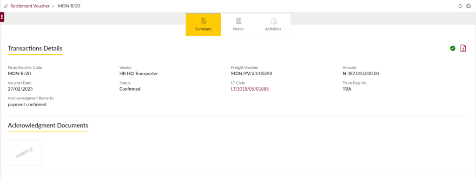This screenshot has width=476, height=178.
Task: Select vendor name HB HO Transporter
Action: point(139,73)
